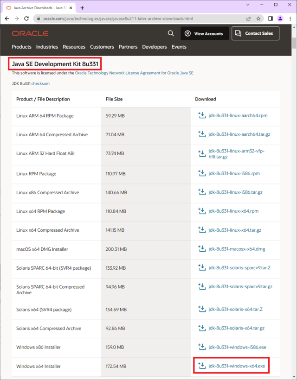Viewport: 297px width, 380px height.
Task: Click the browser back arrow
Action: point(7,19)
